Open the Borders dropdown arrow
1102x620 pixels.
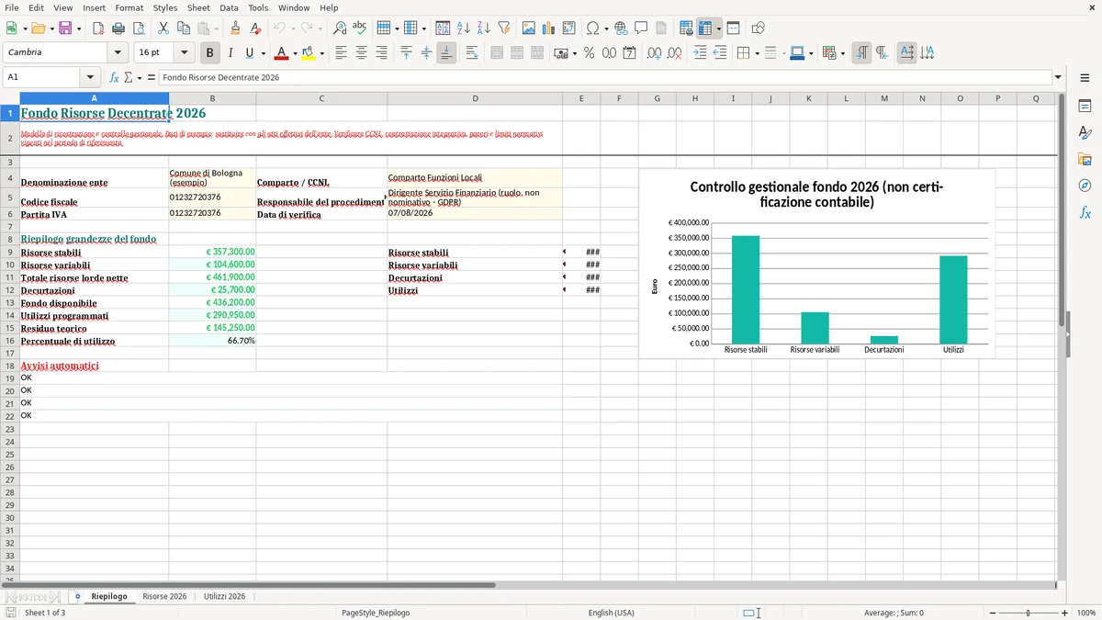(x=758, y=53)
